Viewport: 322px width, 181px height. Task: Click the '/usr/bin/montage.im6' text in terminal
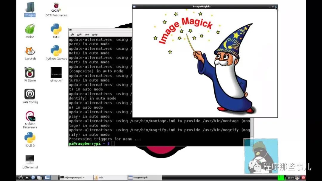(153, 121)
